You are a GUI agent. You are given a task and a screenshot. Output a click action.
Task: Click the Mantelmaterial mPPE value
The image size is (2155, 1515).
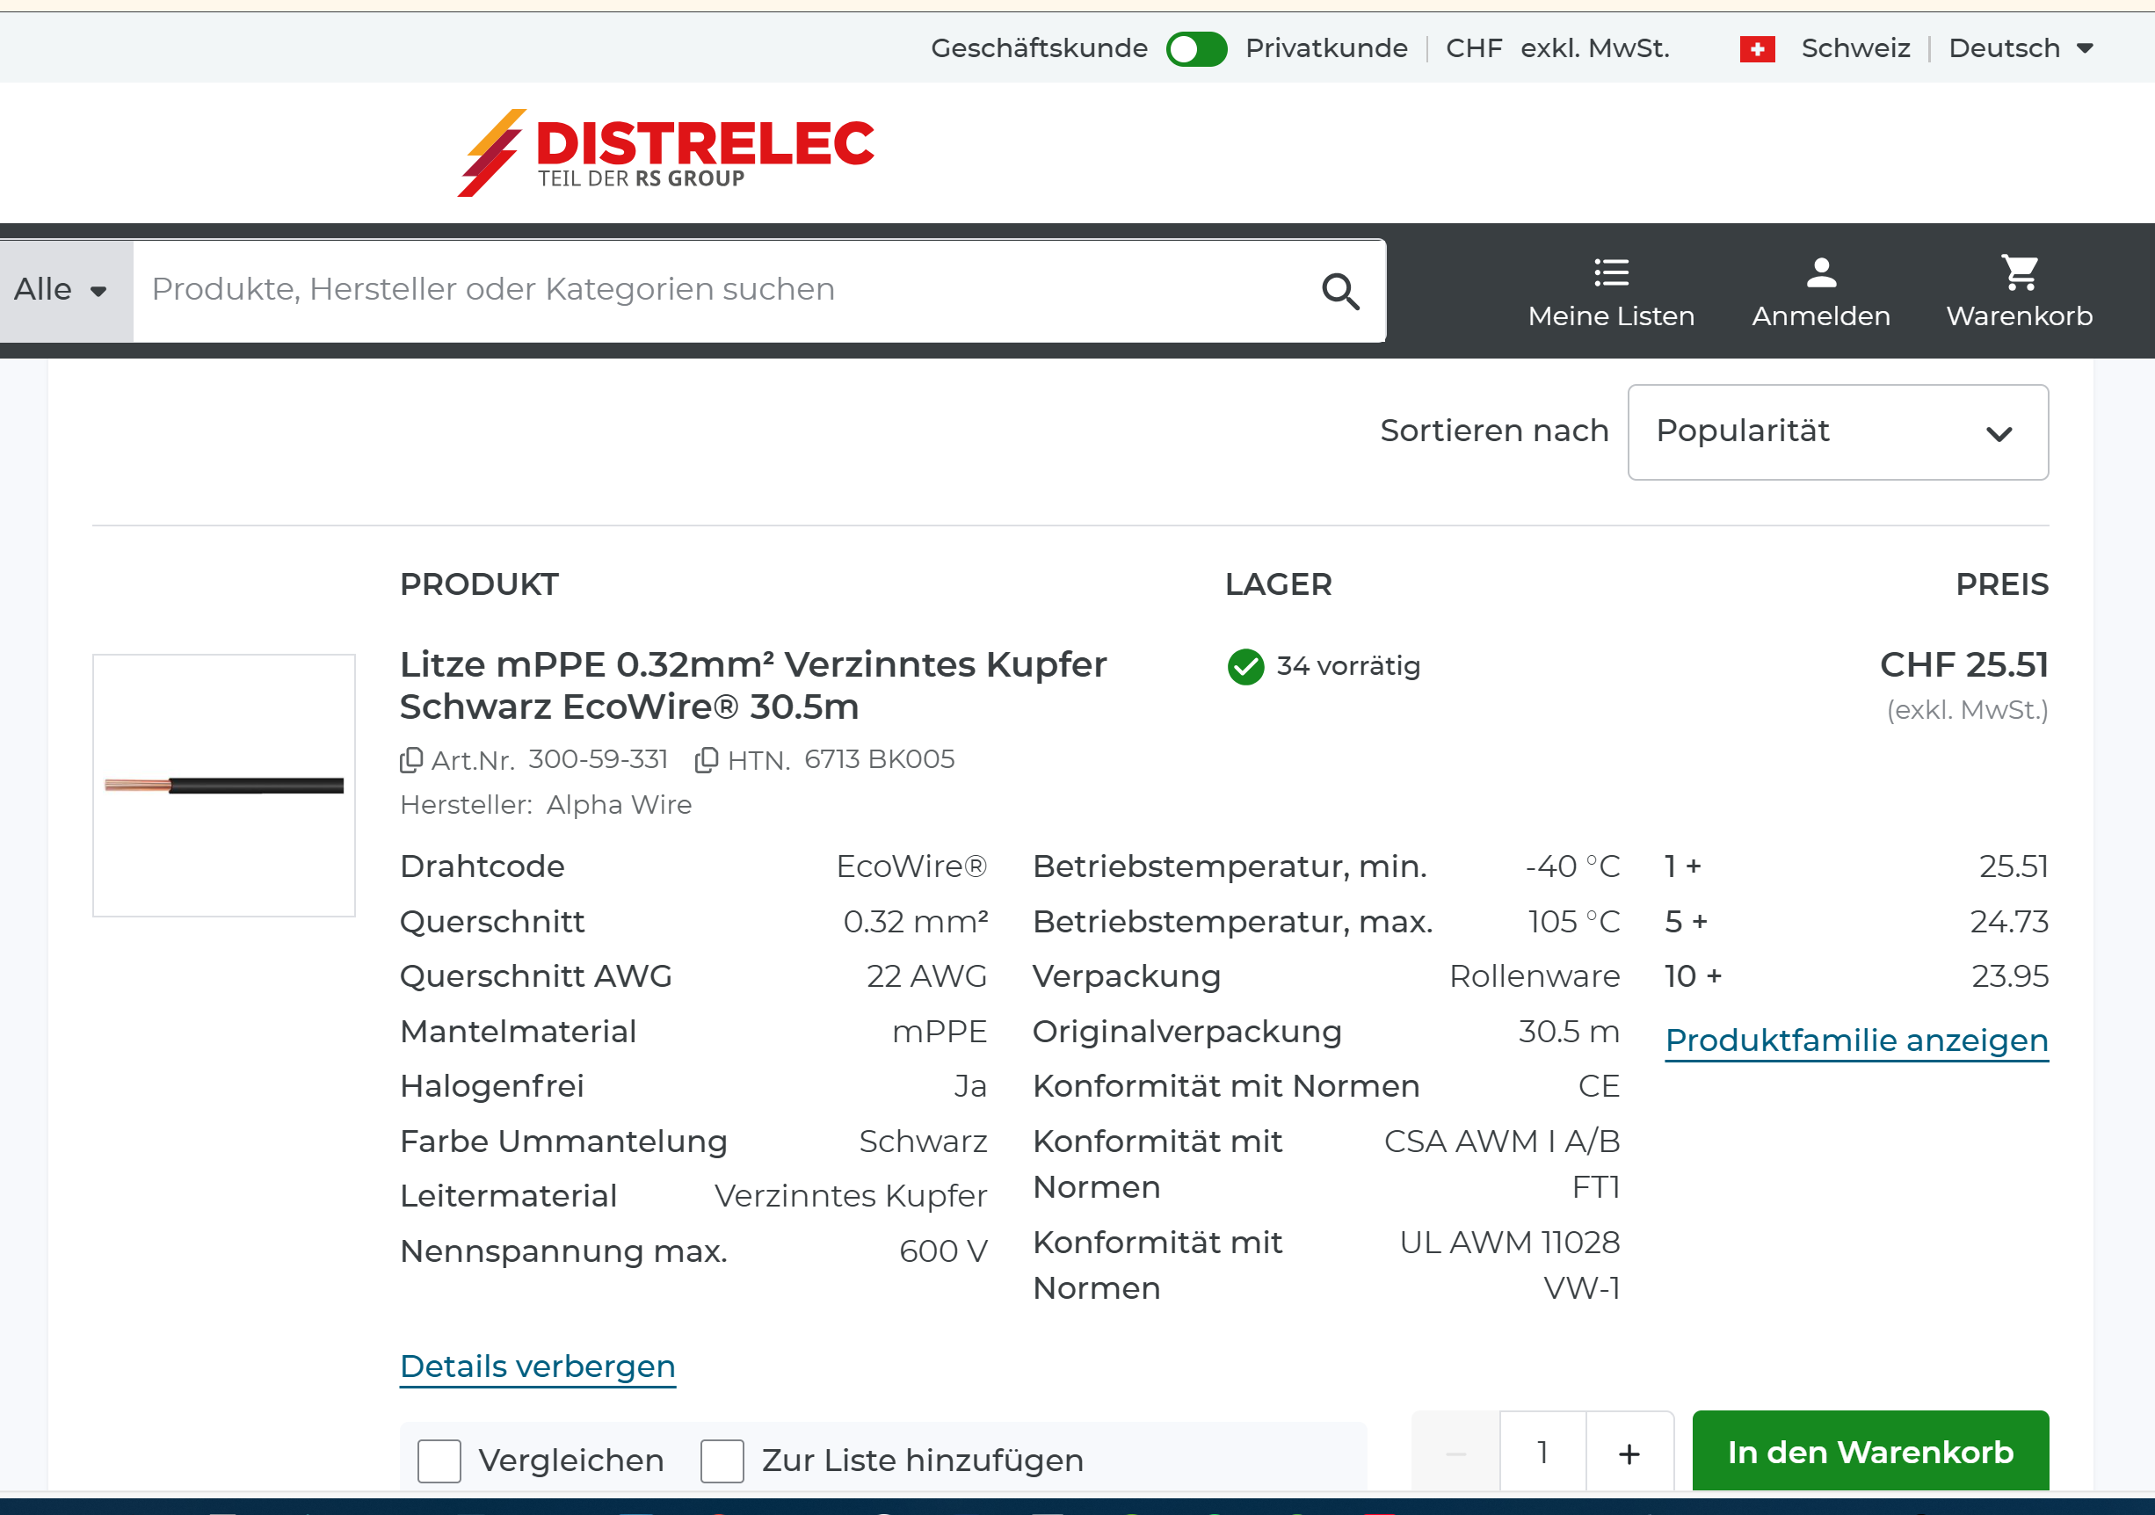tap(940, 1032)
